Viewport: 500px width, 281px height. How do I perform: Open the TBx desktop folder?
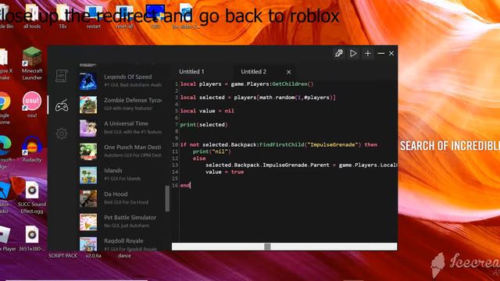coord(62,16)
